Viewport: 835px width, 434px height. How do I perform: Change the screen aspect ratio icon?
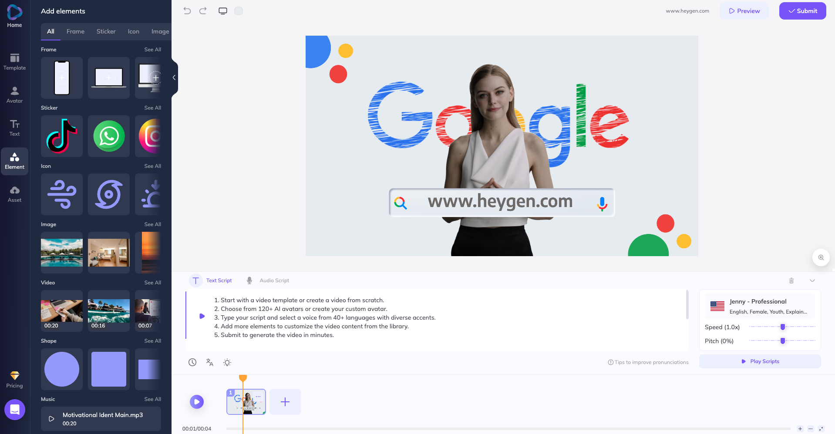(x=223, y=11)
